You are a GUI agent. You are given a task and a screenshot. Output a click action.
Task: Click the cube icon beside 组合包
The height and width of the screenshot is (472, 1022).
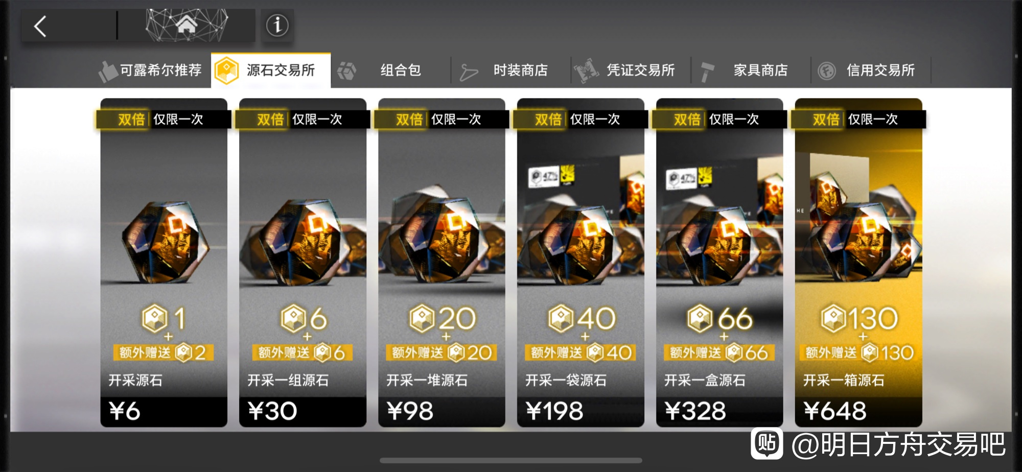[x=347, y=71]
